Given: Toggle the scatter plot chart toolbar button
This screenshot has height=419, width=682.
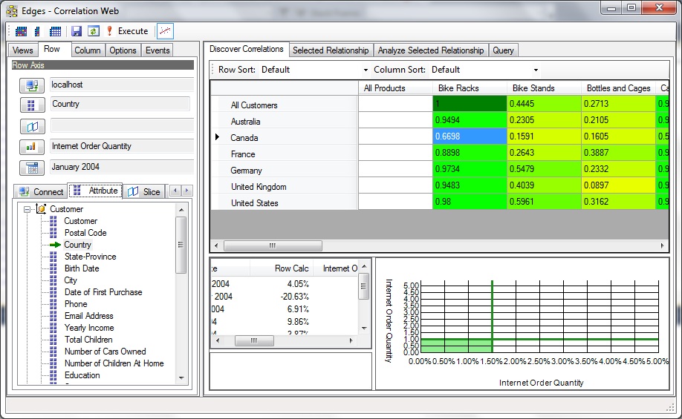Looking at the screenshot, I should click(165, 31).
